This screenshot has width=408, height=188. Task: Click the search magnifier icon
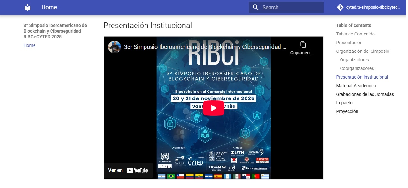(255, 7)
